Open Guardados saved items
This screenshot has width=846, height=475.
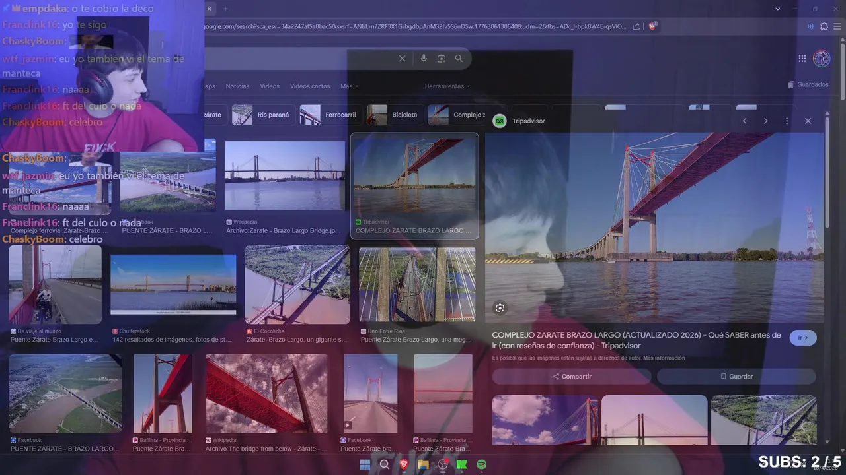[808, 84]
